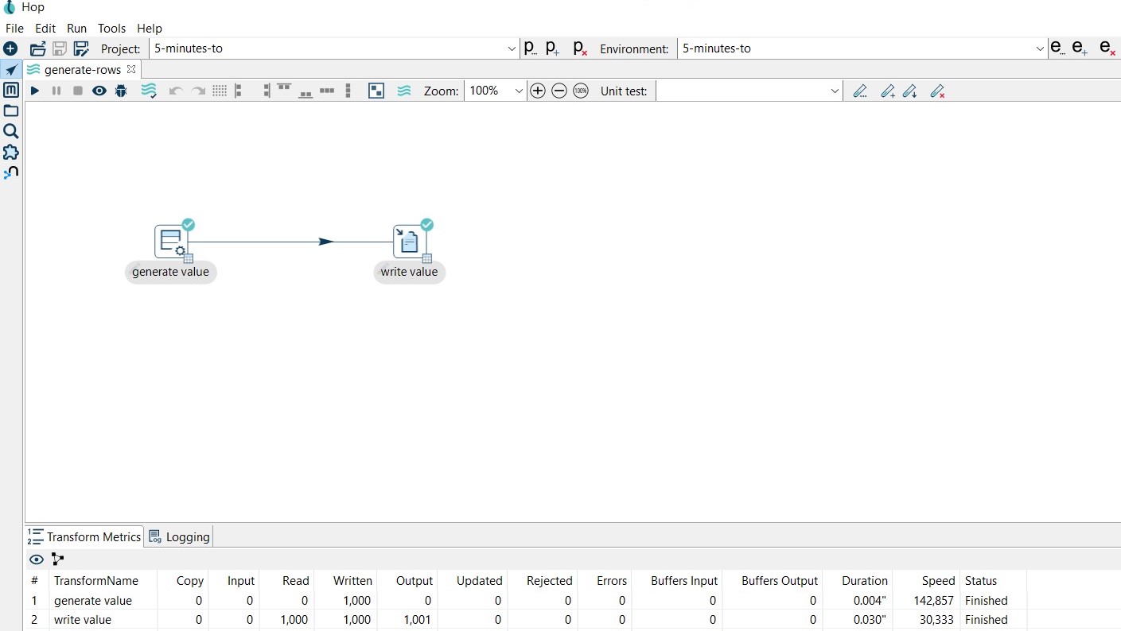The height and width of the screenshot is (631, 1121).
Task: Expand the Project dropdown
Action: pos(512,48)
